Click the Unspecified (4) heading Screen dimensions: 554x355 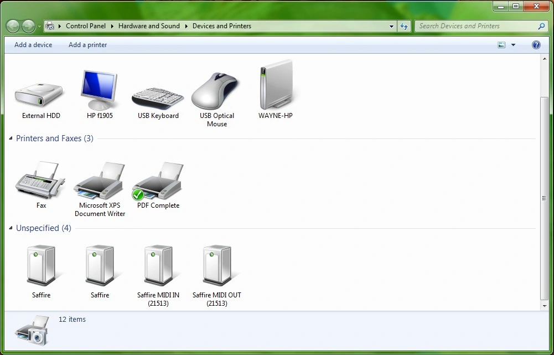(44, 228)
